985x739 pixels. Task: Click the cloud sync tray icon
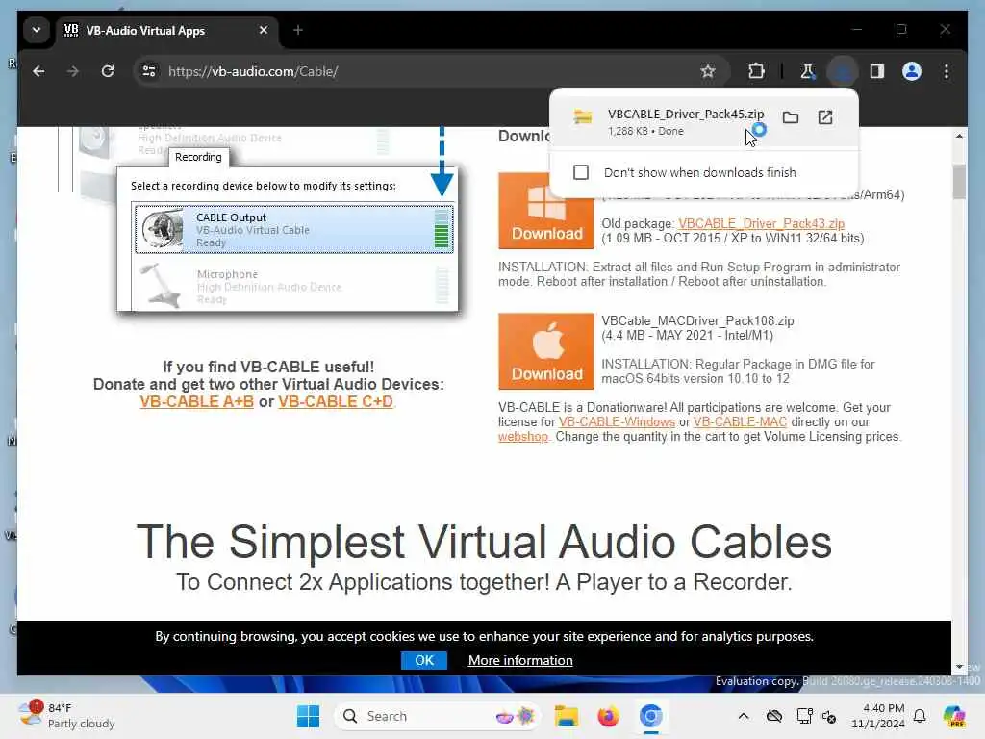click(774, 716)
